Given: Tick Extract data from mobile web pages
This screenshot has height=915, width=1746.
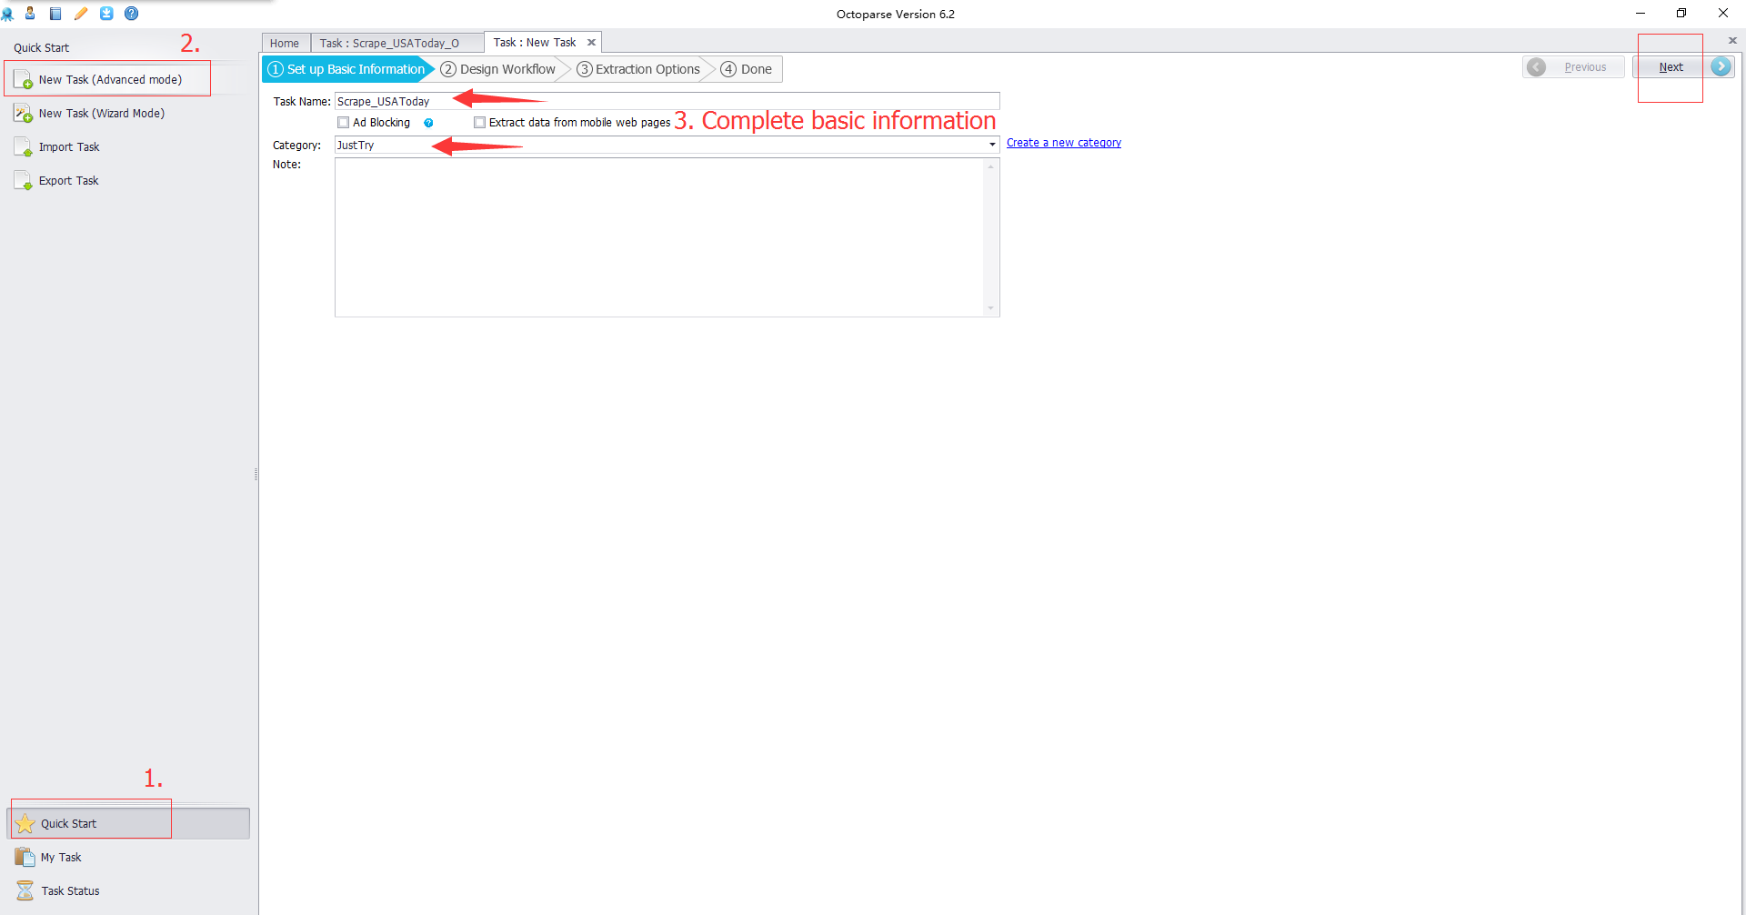Looking at the screenshot, I should [x=479, y=123].
